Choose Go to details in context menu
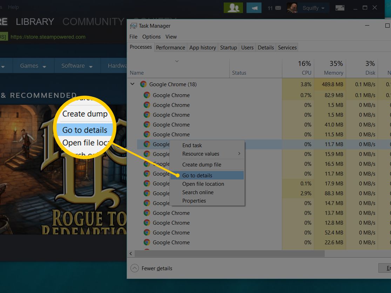Viewport: 391px width, 293px height. point(207,175)
